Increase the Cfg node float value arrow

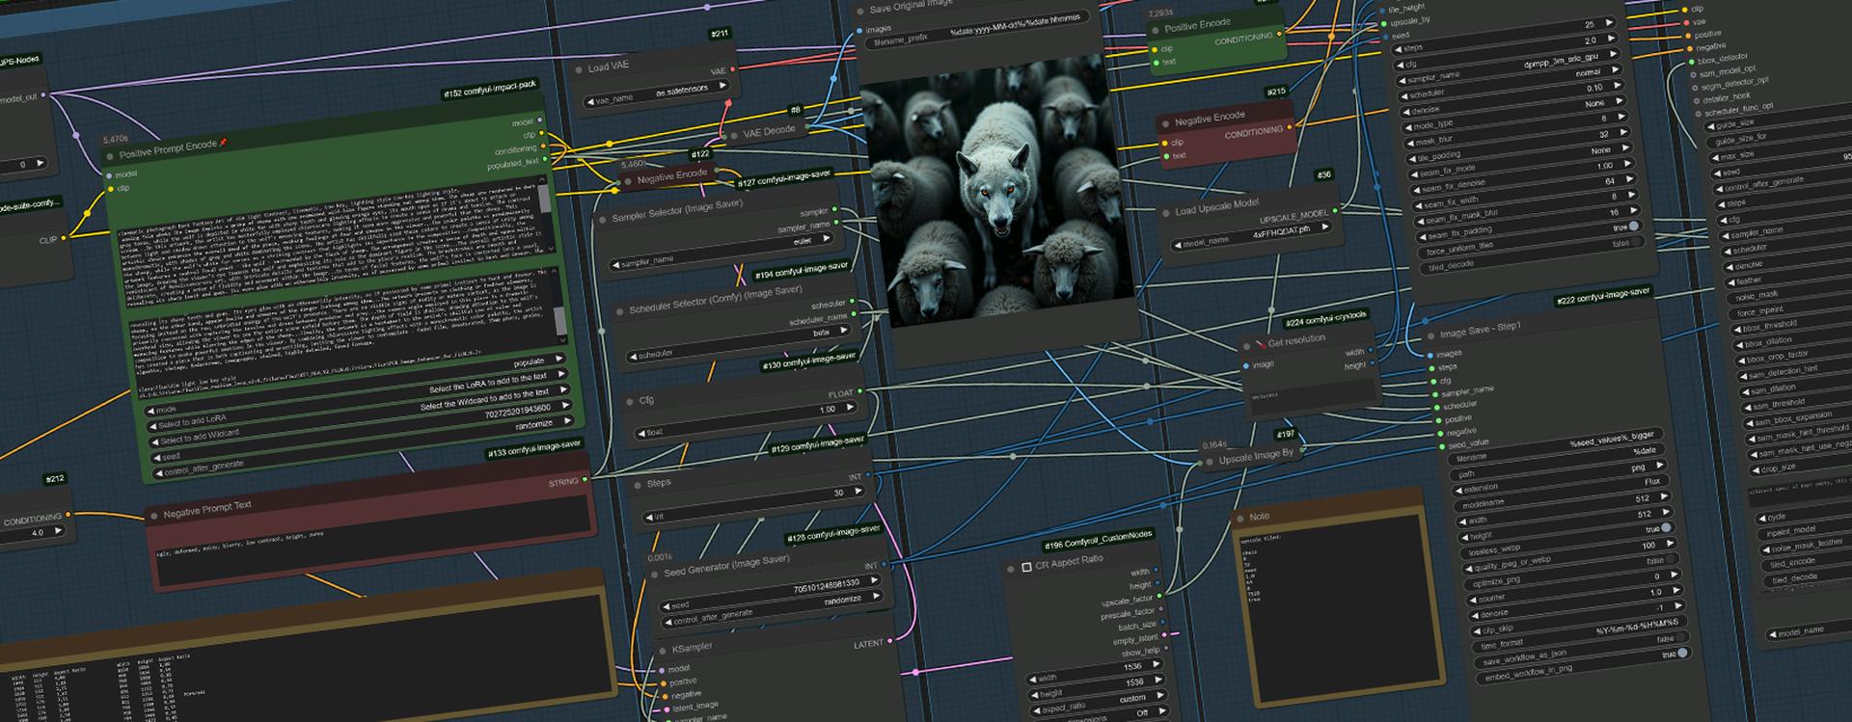click(x=850, y=408)
